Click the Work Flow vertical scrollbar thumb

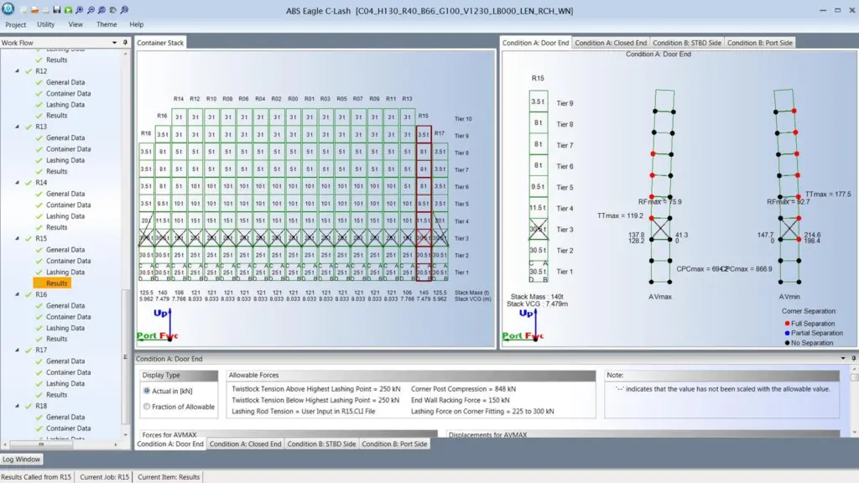pyautogui.click(x=125, y=356)
